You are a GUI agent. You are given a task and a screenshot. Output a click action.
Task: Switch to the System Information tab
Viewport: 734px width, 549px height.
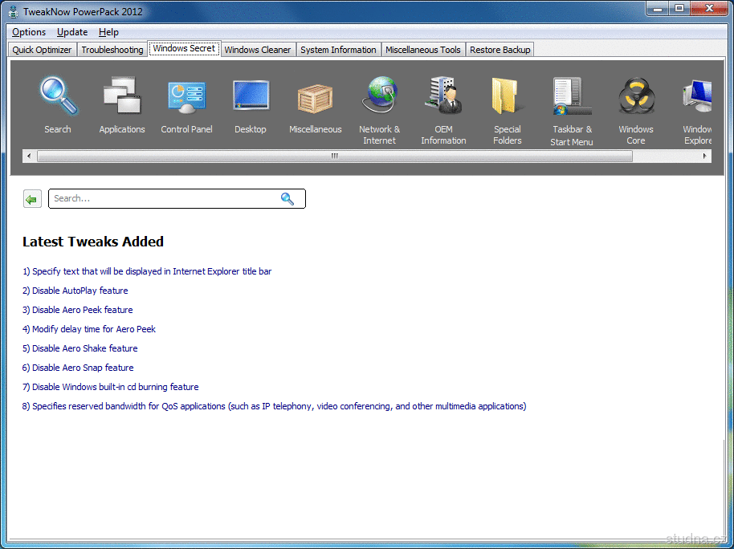338,50
